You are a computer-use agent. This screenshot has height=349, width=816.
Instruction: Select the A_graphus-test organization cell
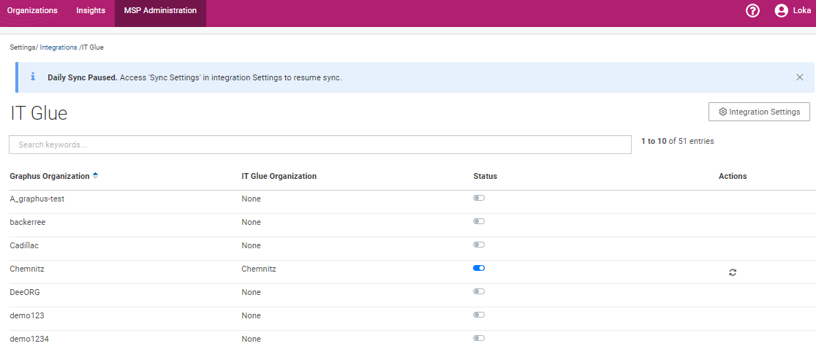coord(37,199)
